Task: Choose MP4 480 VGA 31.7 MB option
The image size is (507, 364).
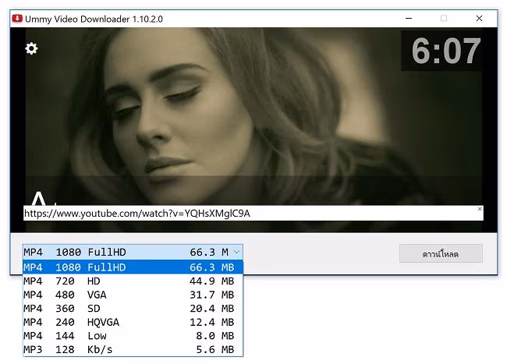Action: coord(133,295)
